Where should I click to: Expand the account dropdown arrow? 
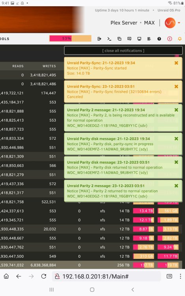pos(179,23)
